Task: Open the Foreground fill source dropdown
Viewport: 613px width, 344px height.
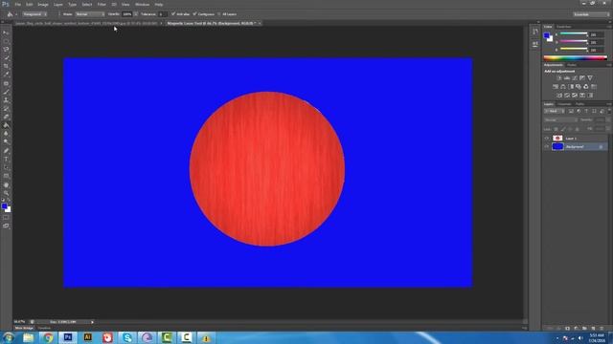Action: click(34, 14)
